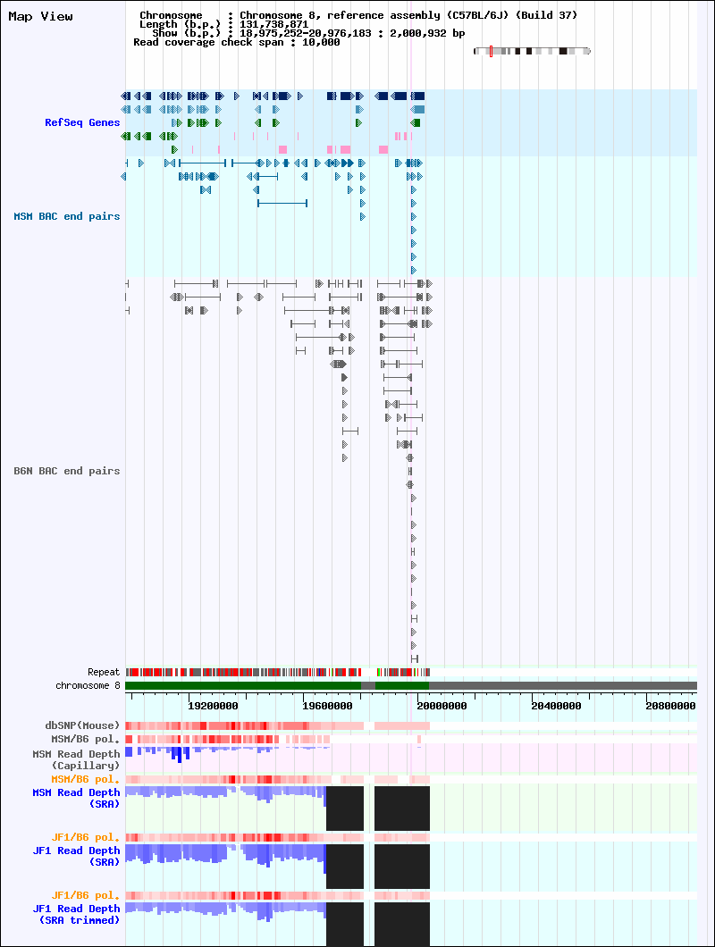Click the 19200000 position on the ruler
This screenshot has height=947, width=715.
tap(213, 706)
